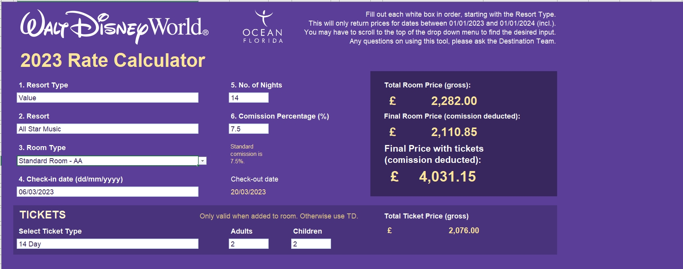
Task: Click the Resort field showing All Star Music
Action: click(107, 129)
